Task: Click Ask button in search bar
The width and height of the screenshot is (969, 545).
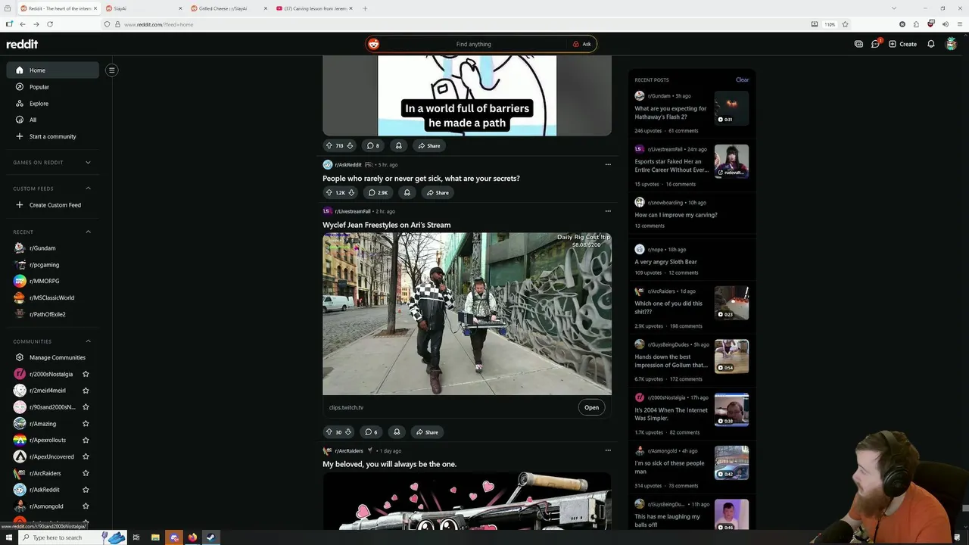Action: [x=581, y=44]
